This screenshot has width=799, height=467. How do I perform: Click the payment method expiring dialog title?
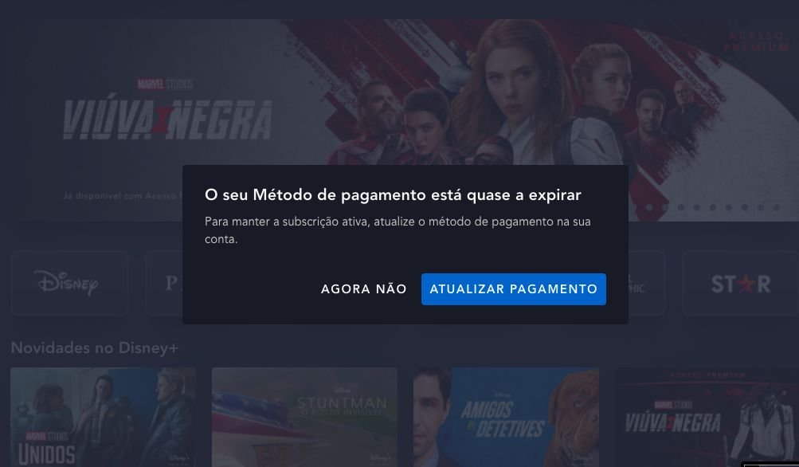(x=393, y=194)
